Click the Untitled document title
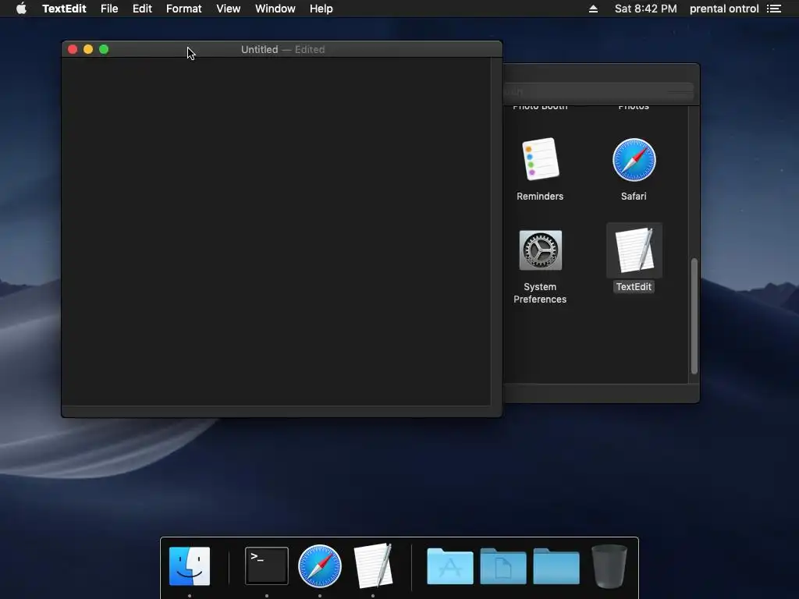 pyautogui.click(x=259, y=49)
